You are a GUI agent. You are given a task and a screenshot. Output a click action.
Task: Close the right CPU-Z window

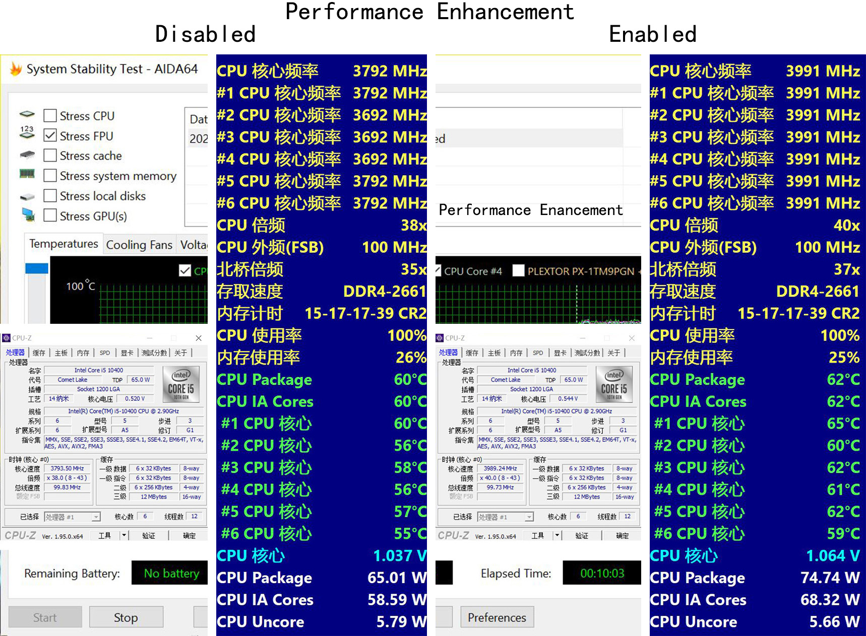pyautogui.click(x=632, y=338)
